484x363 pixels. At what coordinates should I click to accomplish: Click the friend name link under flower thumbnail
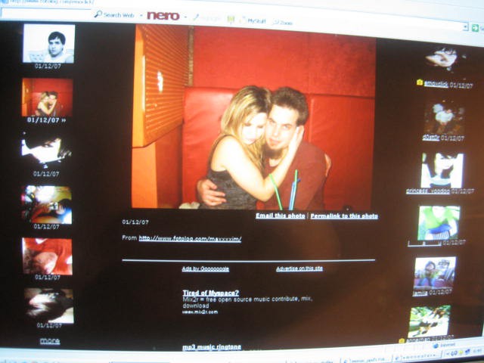(431, 138)
